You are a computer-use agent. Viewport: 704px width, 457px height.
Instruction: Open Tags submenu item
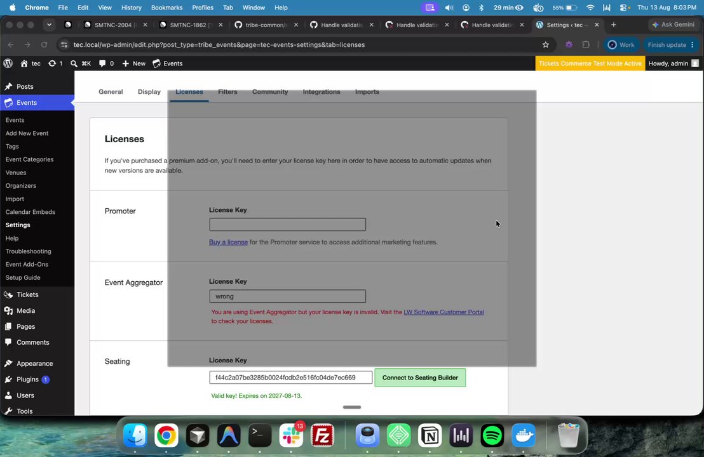point(12,146)
